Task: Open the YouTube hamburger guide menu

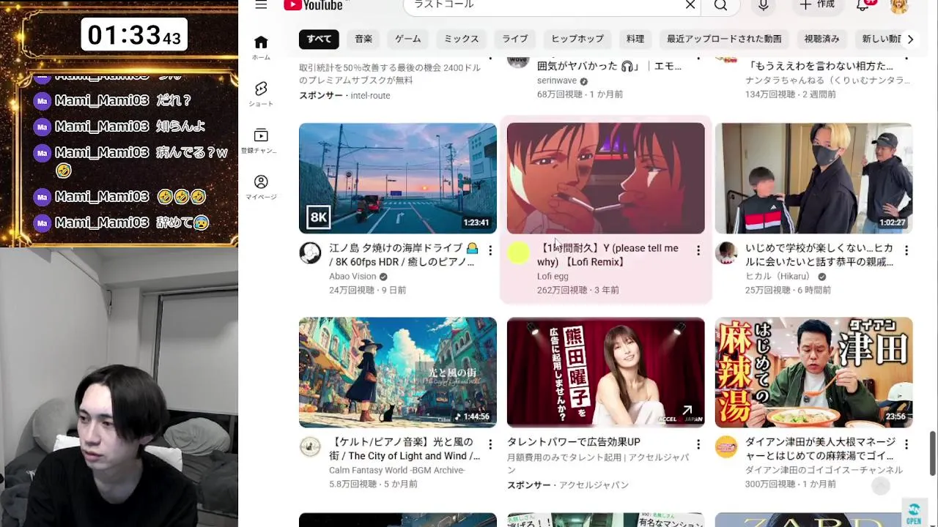Action: click(261, 4)
